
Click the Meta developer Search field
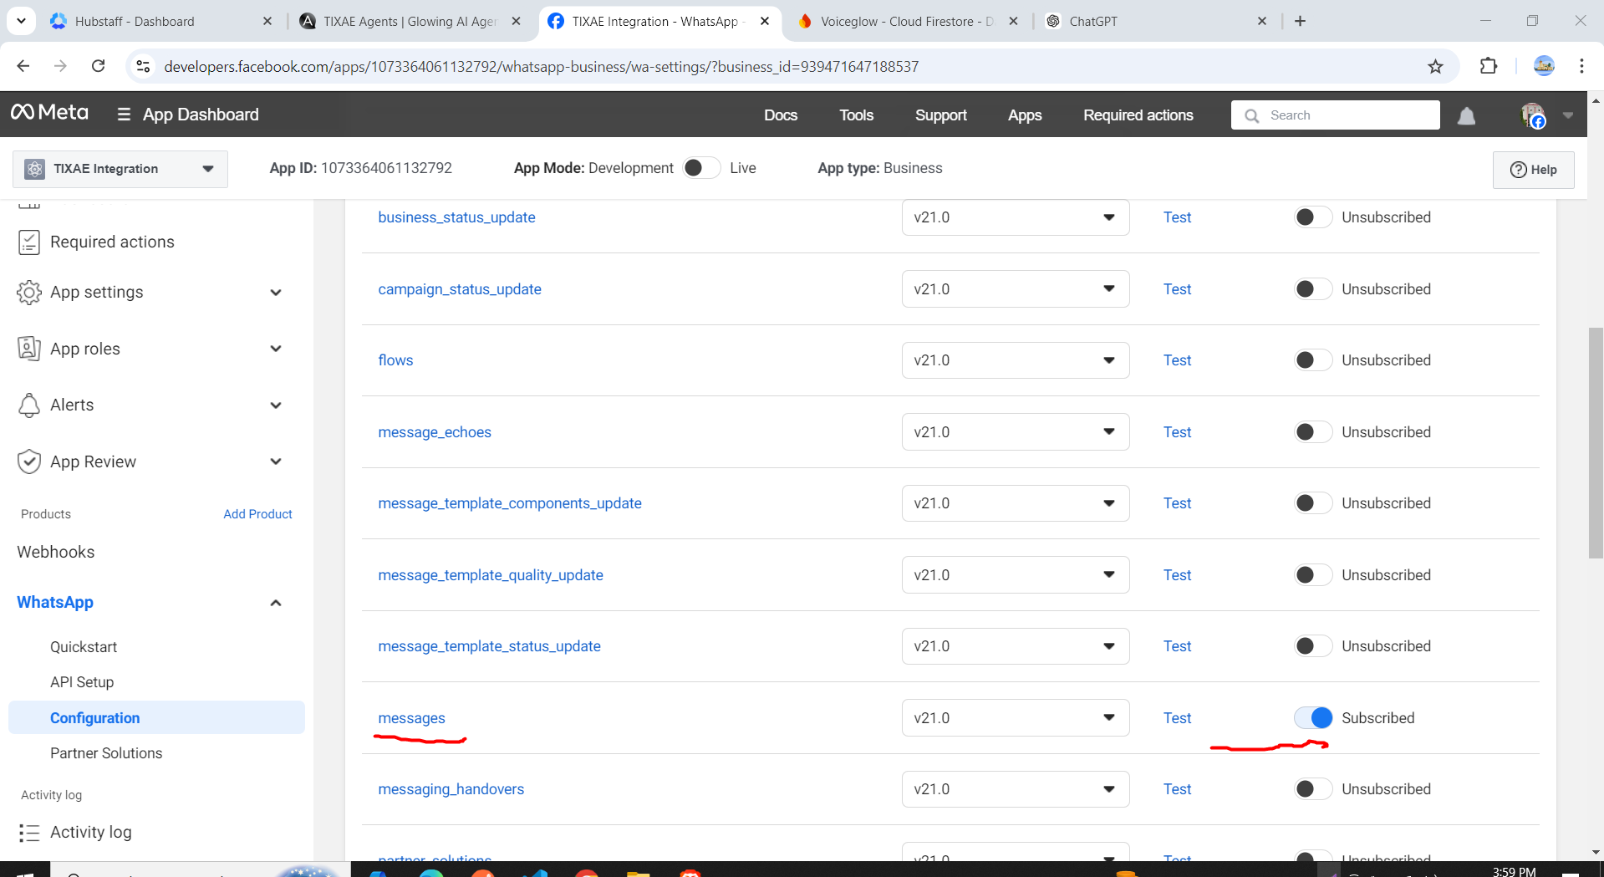click(1335, 115)
